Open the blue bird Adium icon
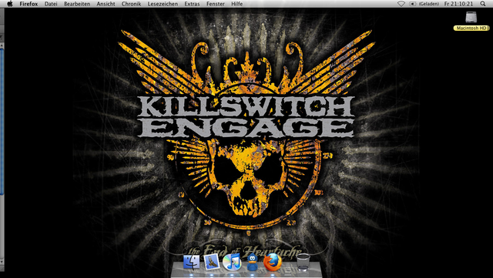 pyautogui.click(x=252, y=263)
